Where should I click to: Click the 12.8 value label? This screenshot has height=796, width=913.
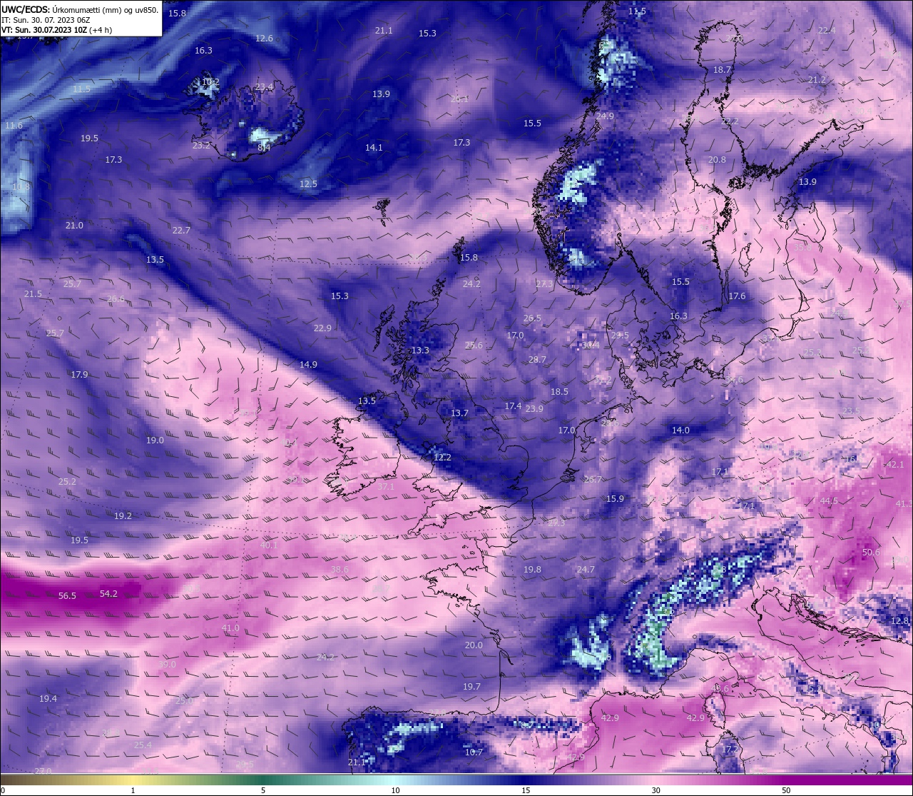point(900,621)
